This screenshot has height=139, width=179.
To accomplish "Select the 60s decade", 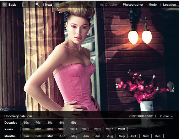I will point(26,123).
